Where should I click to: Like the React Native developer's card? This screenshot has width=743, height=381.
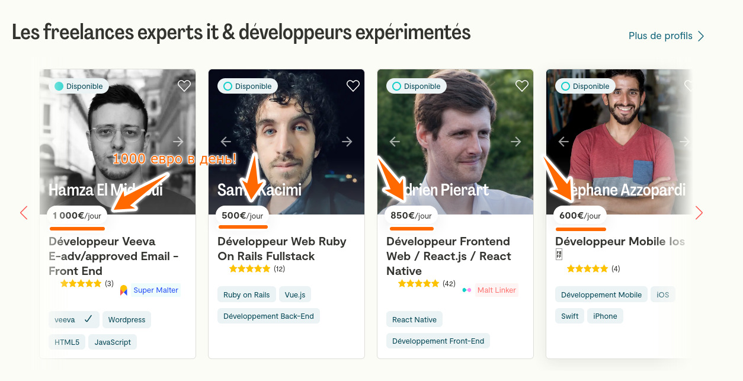522,86
